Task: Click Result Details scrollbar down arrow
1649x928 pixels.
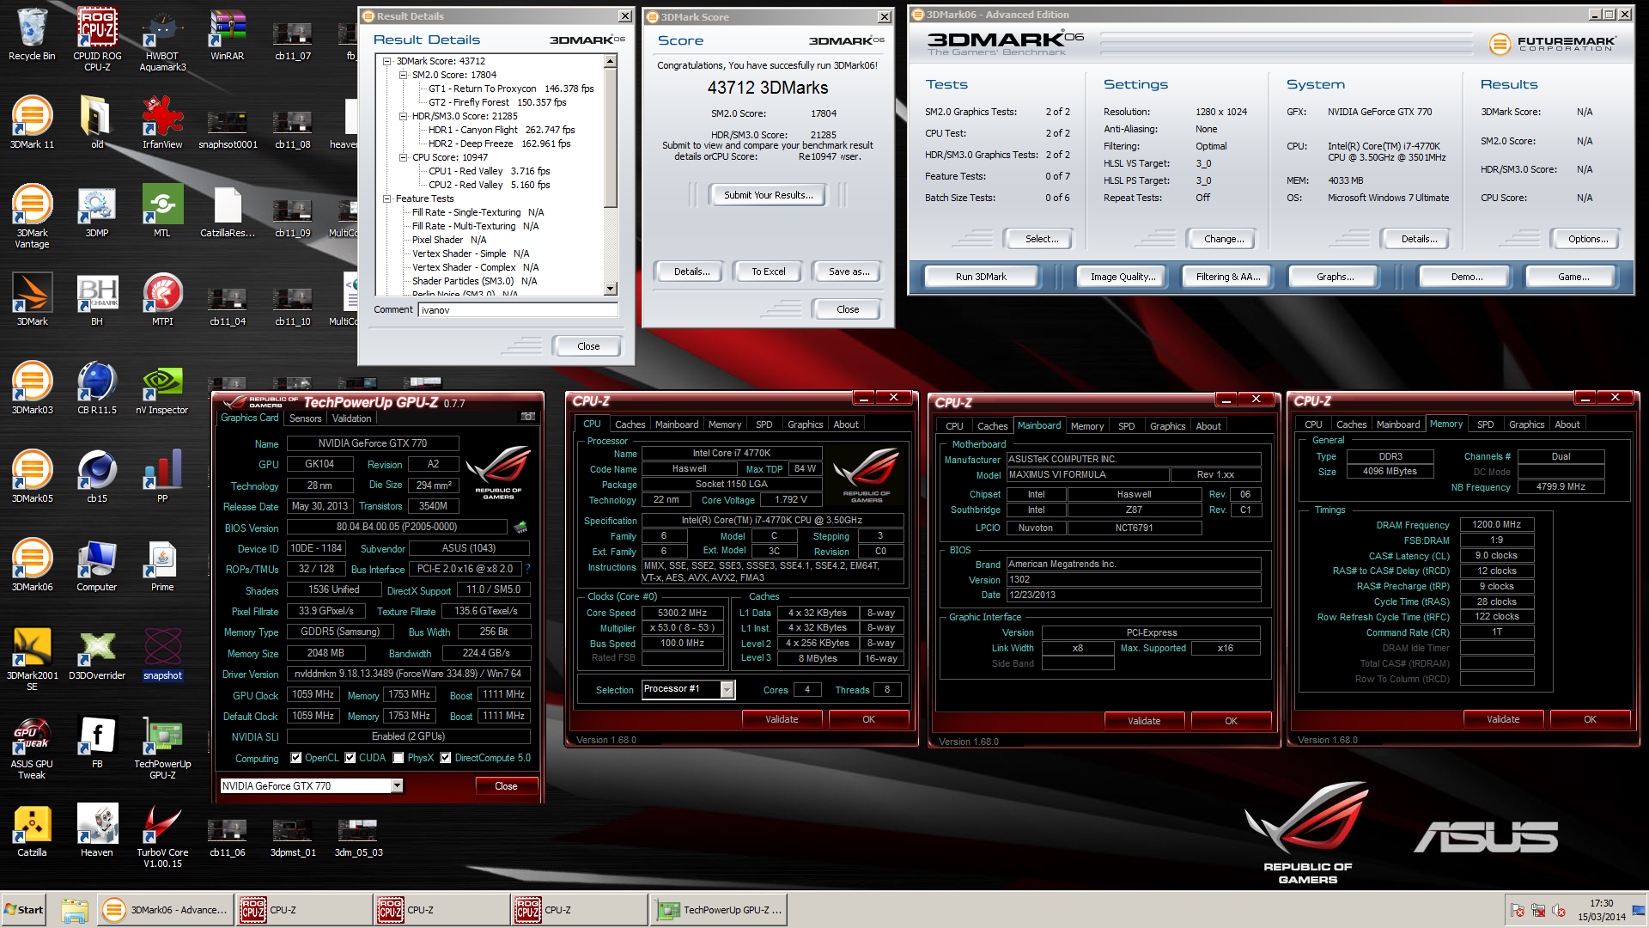Action: click(611, 290)
